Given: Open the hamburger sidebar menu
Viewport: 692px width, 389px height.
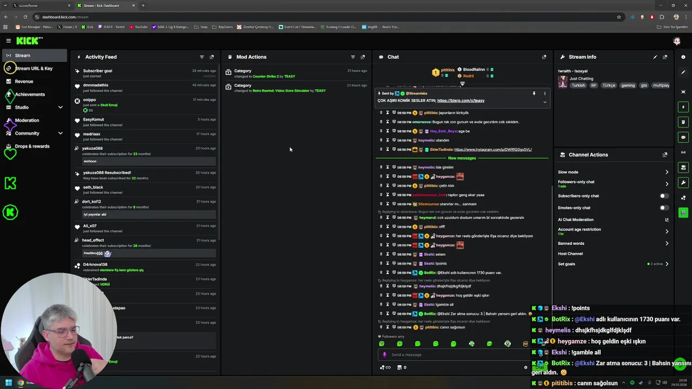Looking at the screenshot, I should tap(8, 41).
